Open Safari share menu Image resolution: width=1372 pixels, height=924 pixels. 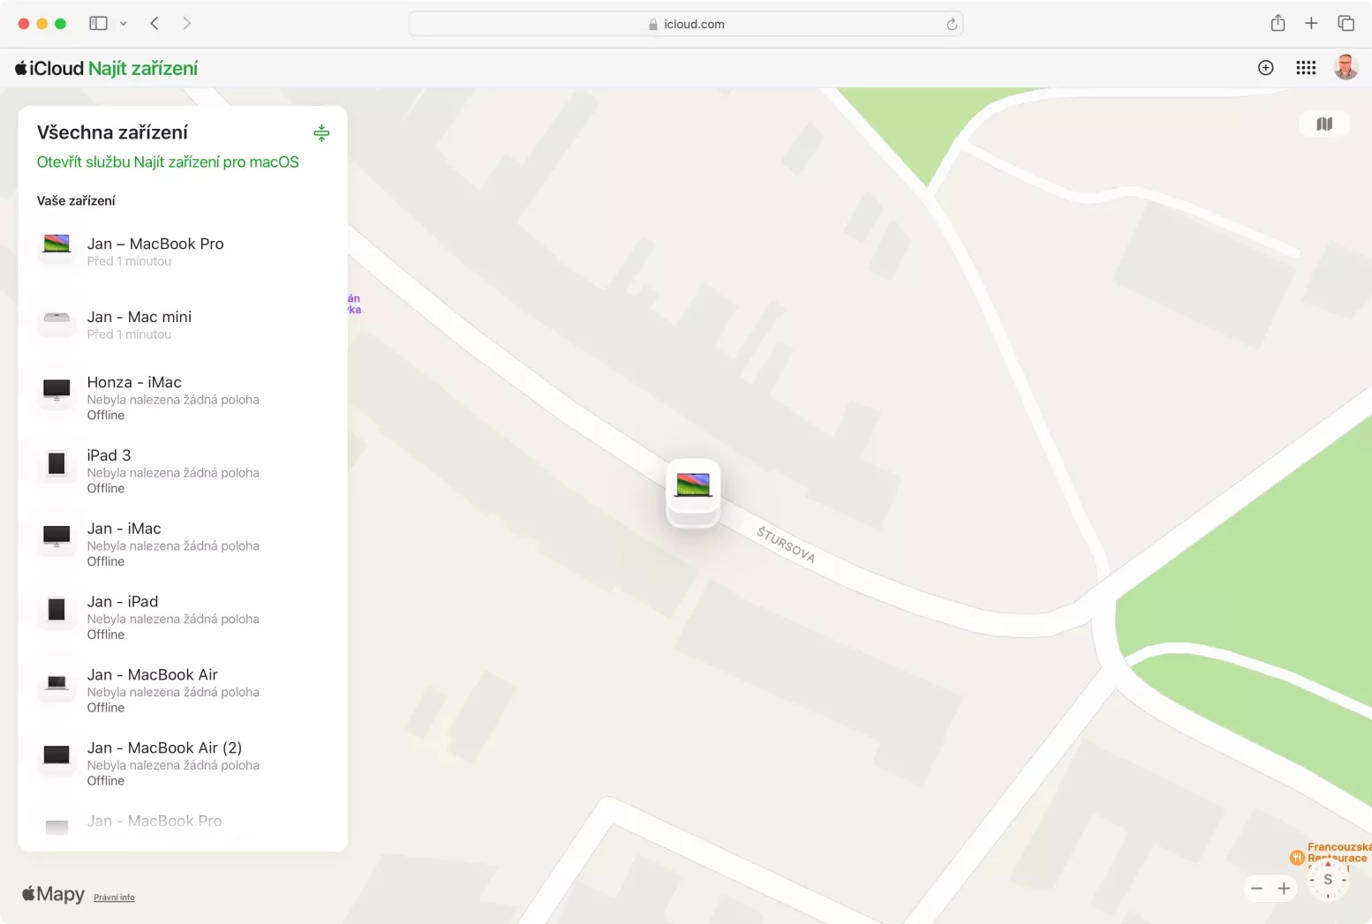coord(1277,24)
